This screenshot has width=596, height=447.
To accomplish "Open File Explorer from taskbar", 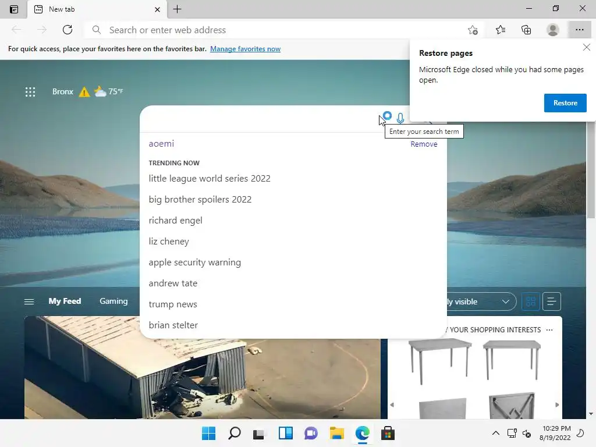I will [x=337, y=433].
